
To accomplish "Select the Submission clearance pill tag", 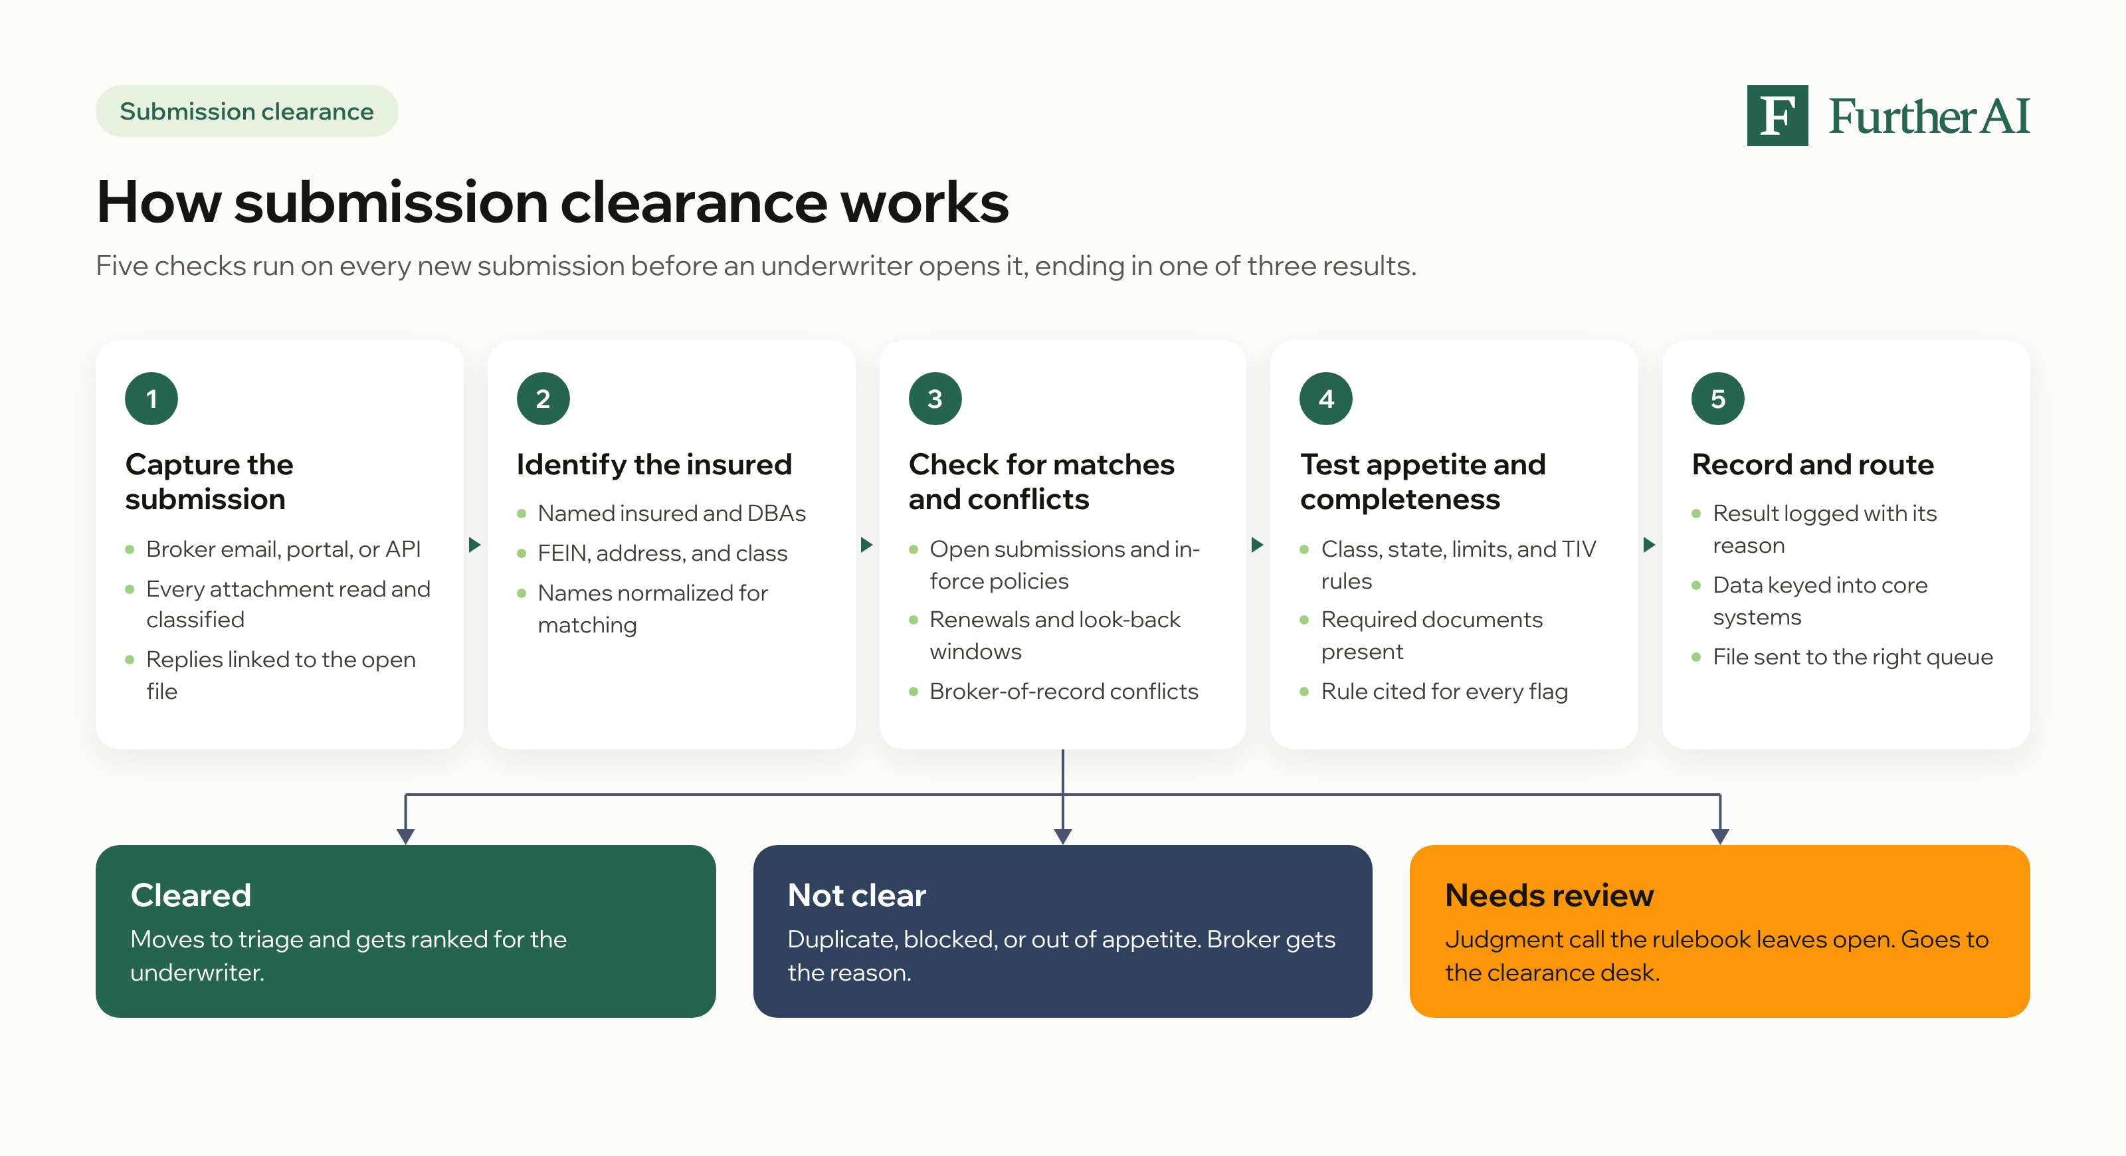I will point(246,112).
